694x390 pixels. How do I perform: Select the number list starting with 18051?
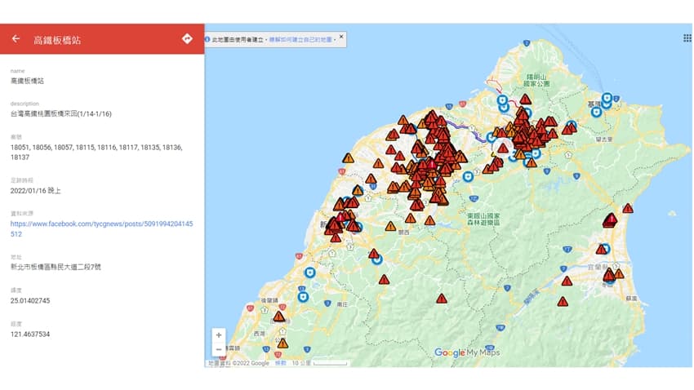pos(96,152)
